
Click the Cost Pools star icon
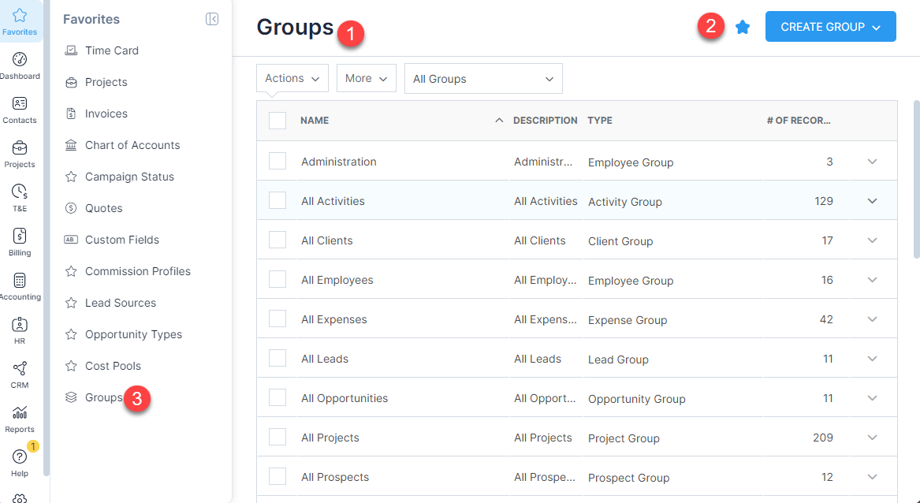pyautogui.click(x=71, y=366)
